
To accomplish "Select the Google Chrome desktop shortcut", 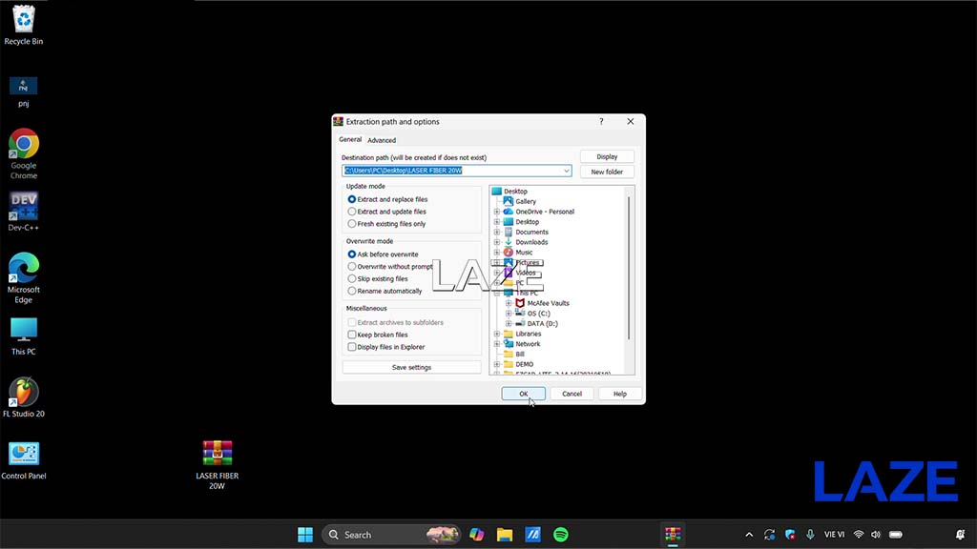I will click(24, 153).
